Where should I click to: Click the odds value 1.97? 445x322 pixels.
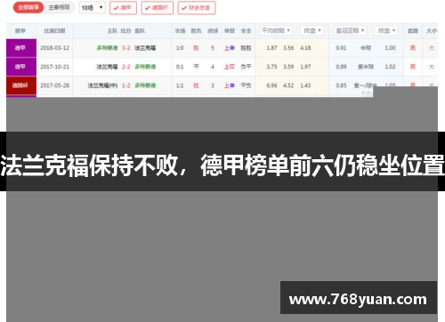tap(305, 67)
